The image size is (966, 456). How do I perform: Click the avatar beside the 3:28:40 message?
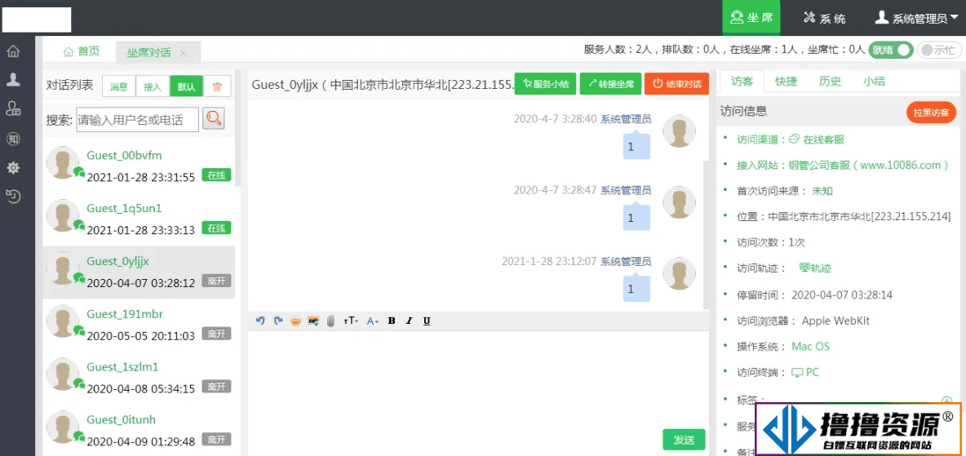pyautogui.click(x=679, y=131)
